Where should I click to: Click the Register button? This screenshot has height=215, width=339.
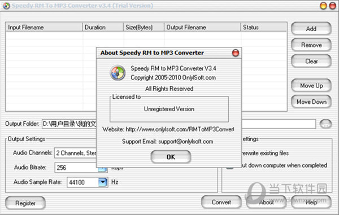coord(25,203)
